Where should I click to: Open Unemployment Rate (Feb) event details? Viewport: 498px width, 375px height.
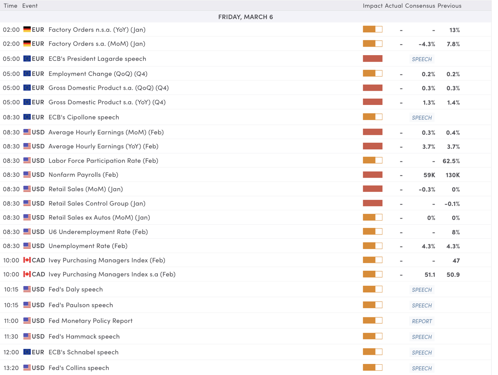click(x=88, y=246)
